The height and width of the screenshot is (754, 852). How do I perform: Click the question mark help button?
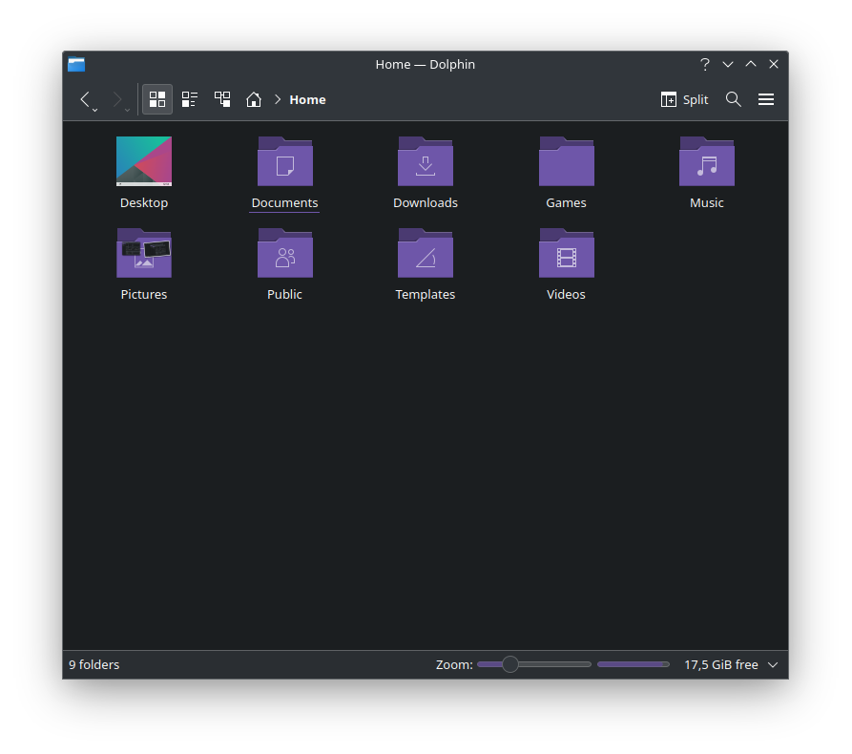[705, 64]
